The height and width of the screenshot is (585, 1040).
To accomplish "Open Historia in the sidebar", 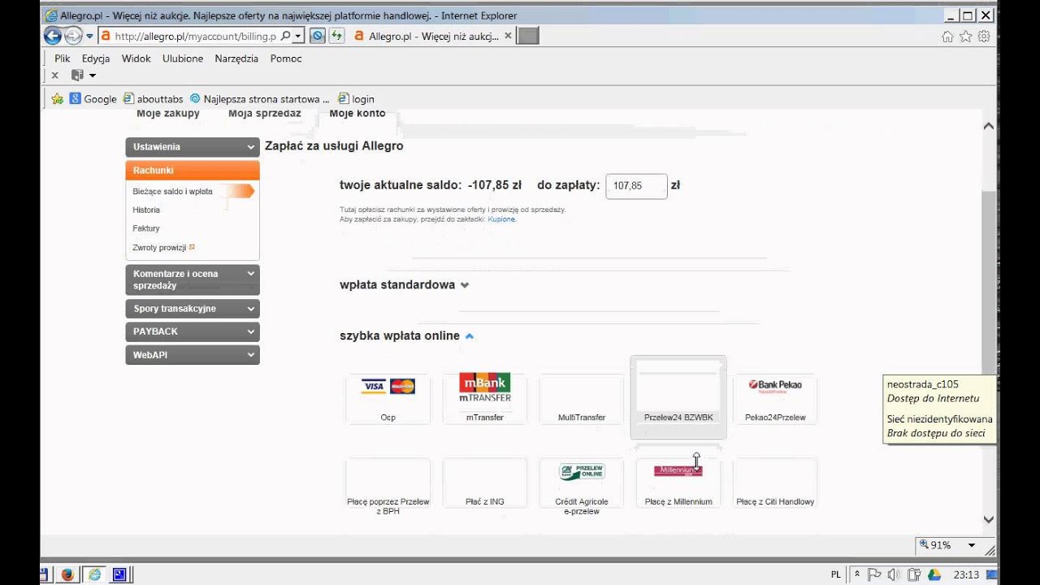I will coord(146,210).
